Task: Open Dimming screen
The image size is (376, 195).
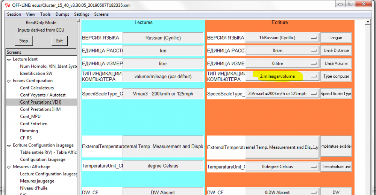Action: pyautogui.click(x=29, y=131)
